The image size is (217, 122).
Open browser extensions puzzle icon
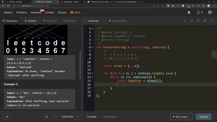pos(193,6)
